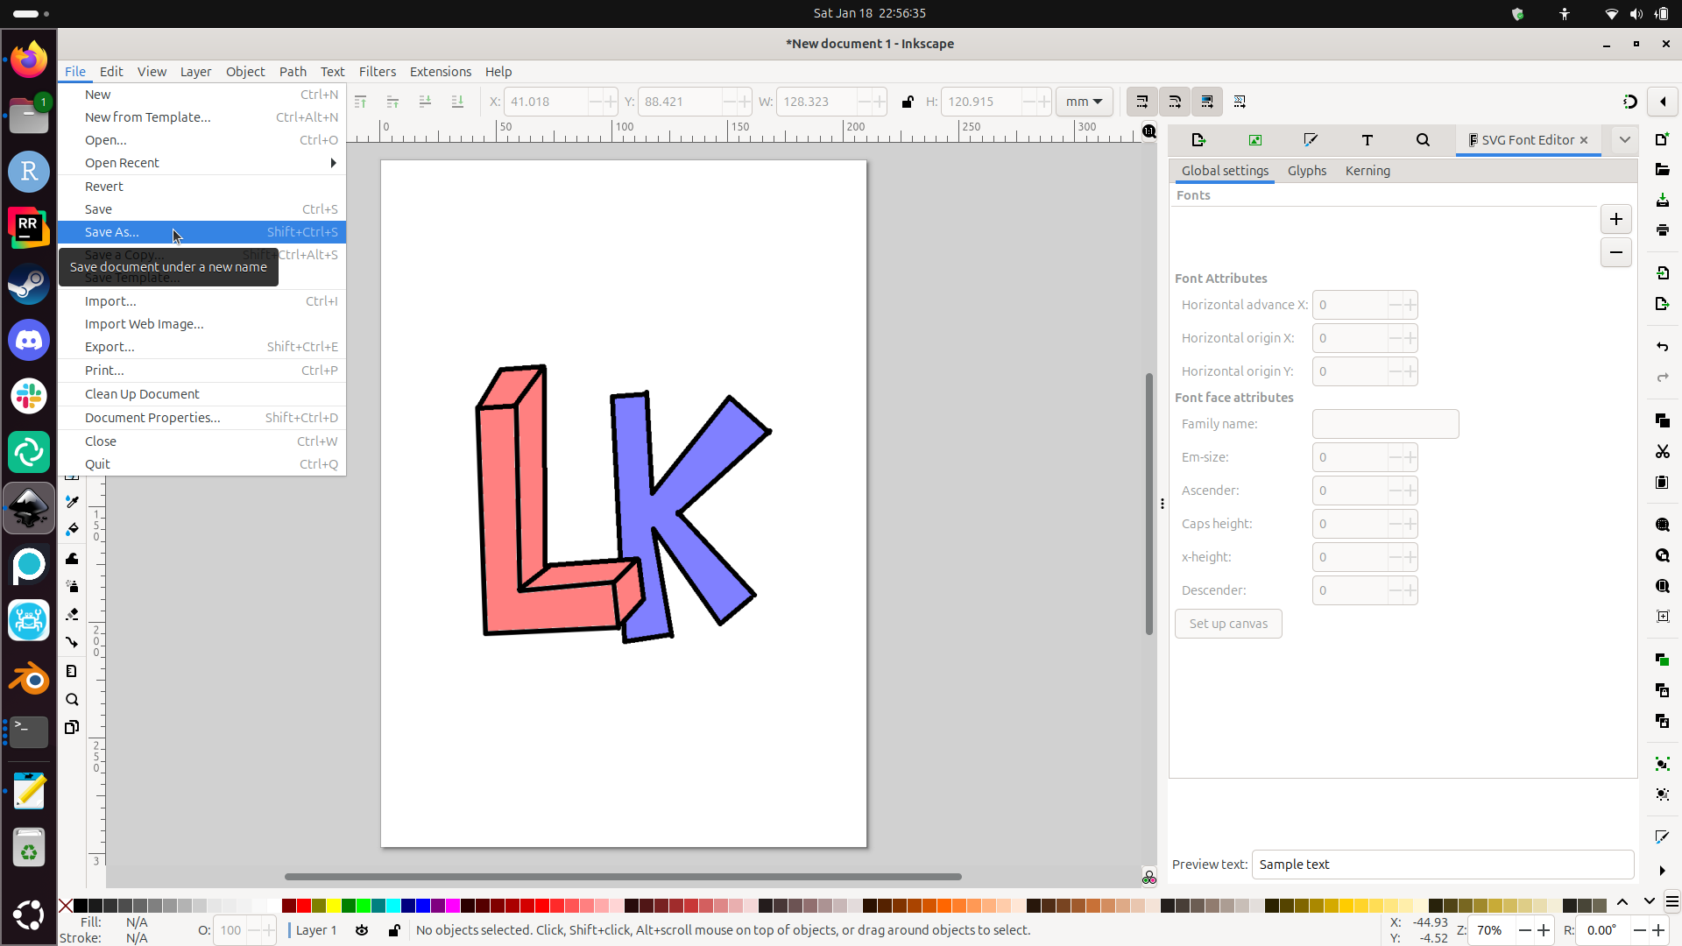Toggle the width/height lock
This screenshot has height=946, width=1682.
[908, 102]
